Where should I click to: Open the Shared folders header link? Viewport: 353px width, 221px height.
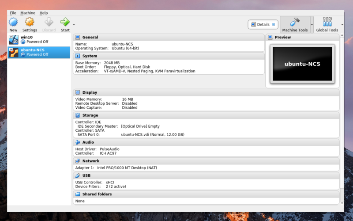[x=97, y=194]
